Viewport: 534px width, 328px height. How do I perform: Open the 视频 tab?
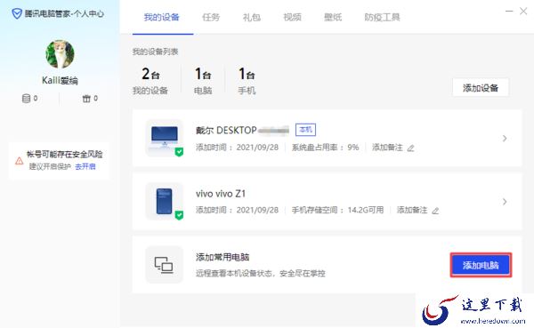coord(292,17)
